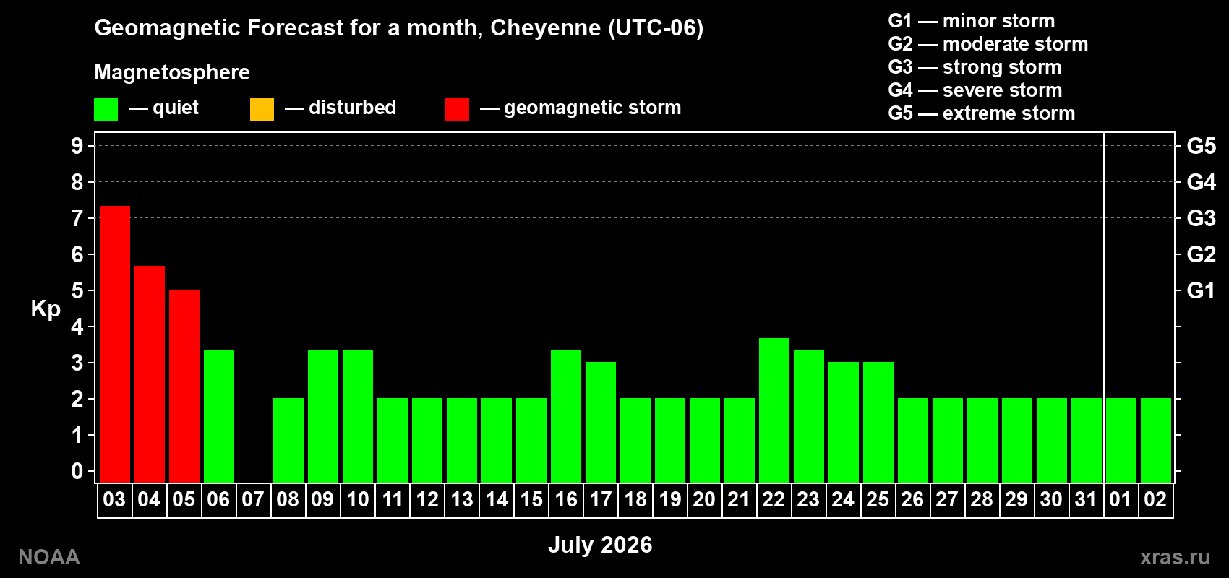Click the 'G4 — severe storm' legend line
This screenshot has width=1229, height=578.
coord(975,90)
